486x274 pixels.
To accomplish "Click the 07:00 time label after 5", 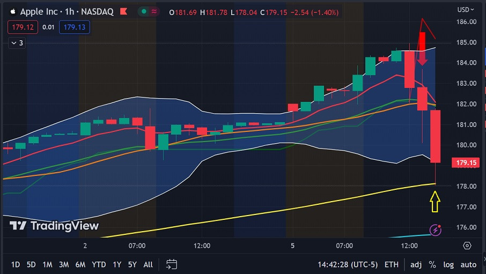I will (344, 246).
